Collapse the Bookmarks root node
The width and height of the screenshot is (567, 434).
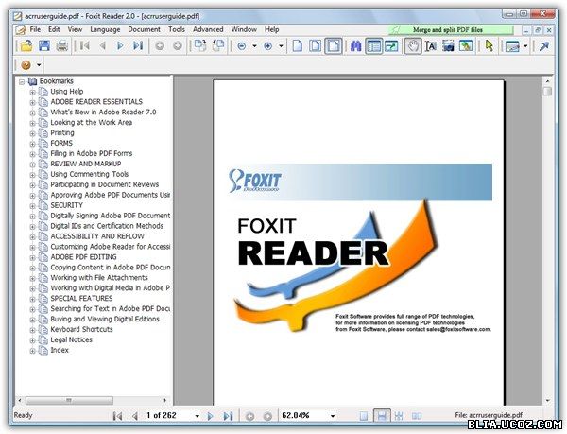(22, 82)
